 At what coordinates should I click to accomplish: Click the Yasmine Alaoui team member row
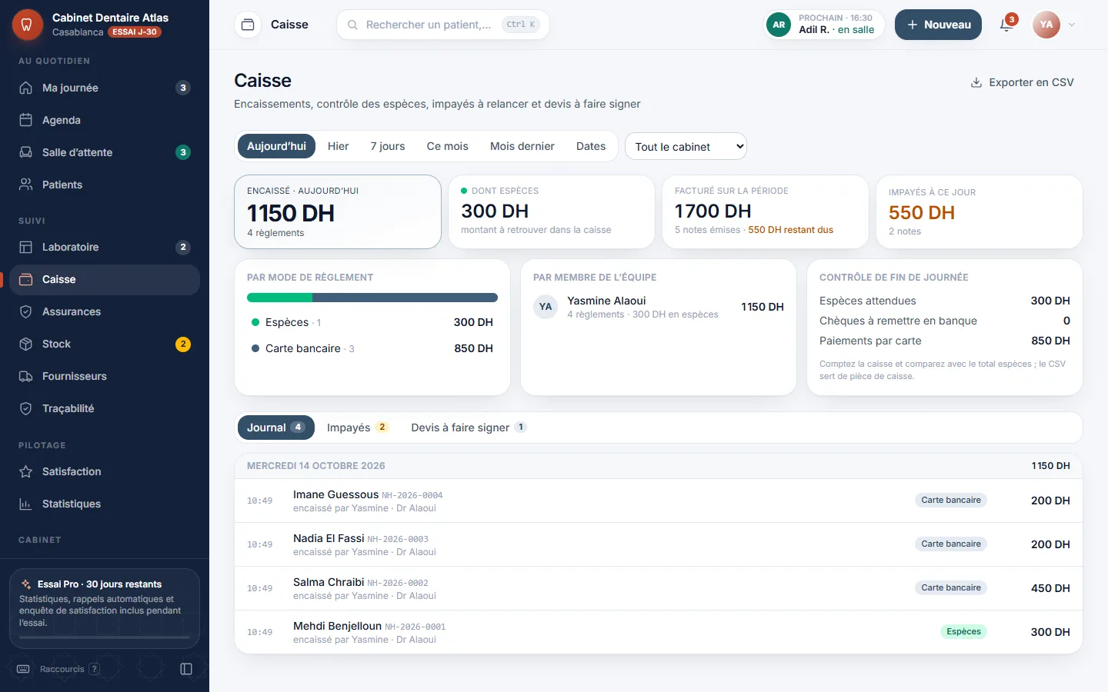coord(659,307)
